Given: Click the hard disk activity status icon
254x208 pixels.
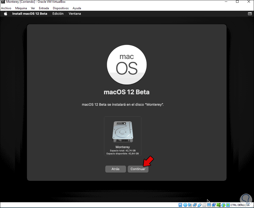Looking at the screenshot, I should point(180,205).
